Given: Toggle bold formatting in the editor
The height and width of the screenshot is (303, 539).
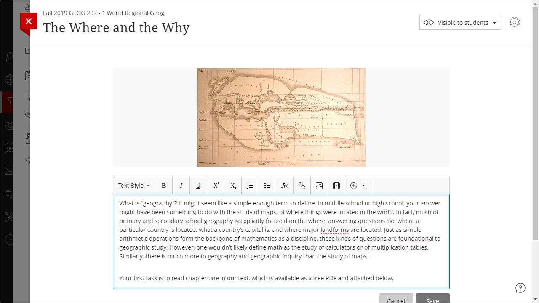Looking at the screenshot, I should 164,186.
